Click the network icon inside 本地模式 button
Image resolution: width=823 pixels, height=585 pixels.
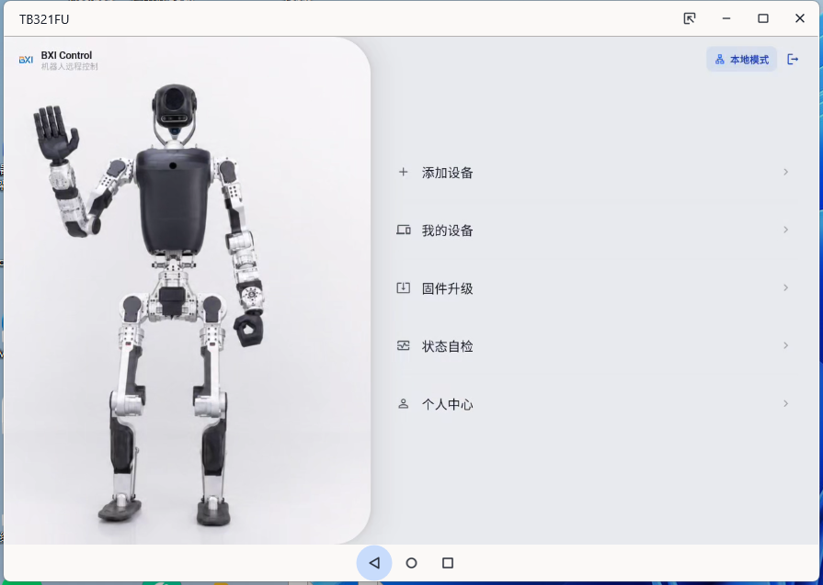[x=720, y=60]
